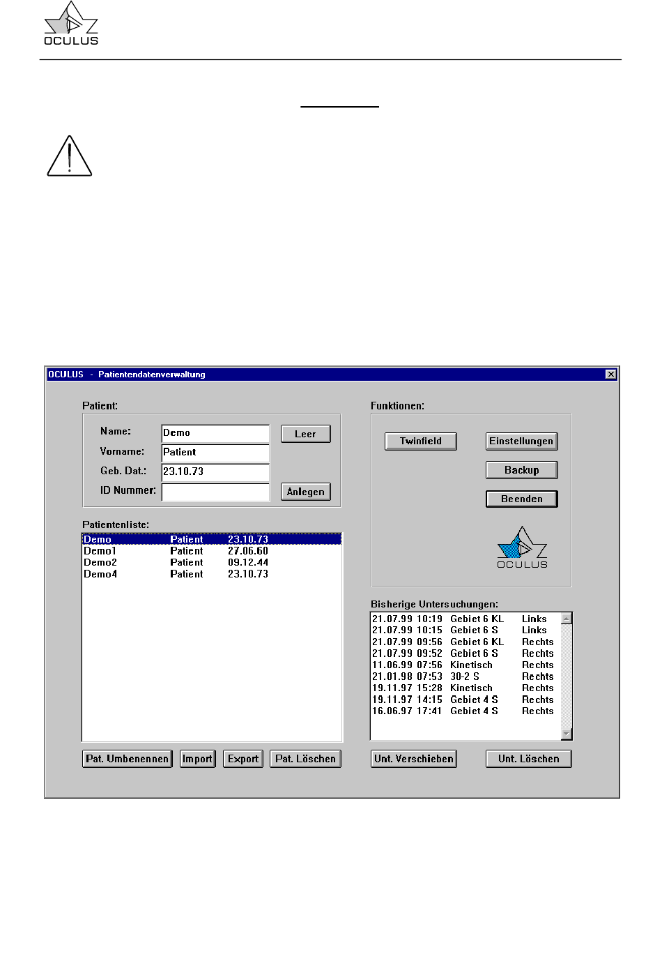Click examinations list scroll down arrow
Image resolution: width=662 pixels, height=975 pixels.
click(567, 733)
